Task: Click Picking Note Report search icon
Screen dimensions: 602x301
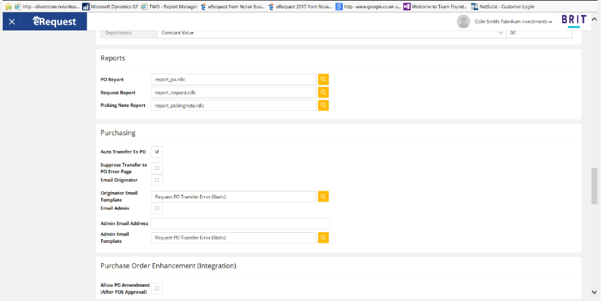Action: pyautogui.click(x=323, y=106)
